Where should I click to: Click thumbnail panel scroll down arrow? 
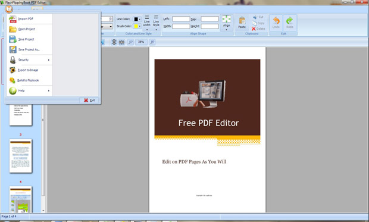43,211
